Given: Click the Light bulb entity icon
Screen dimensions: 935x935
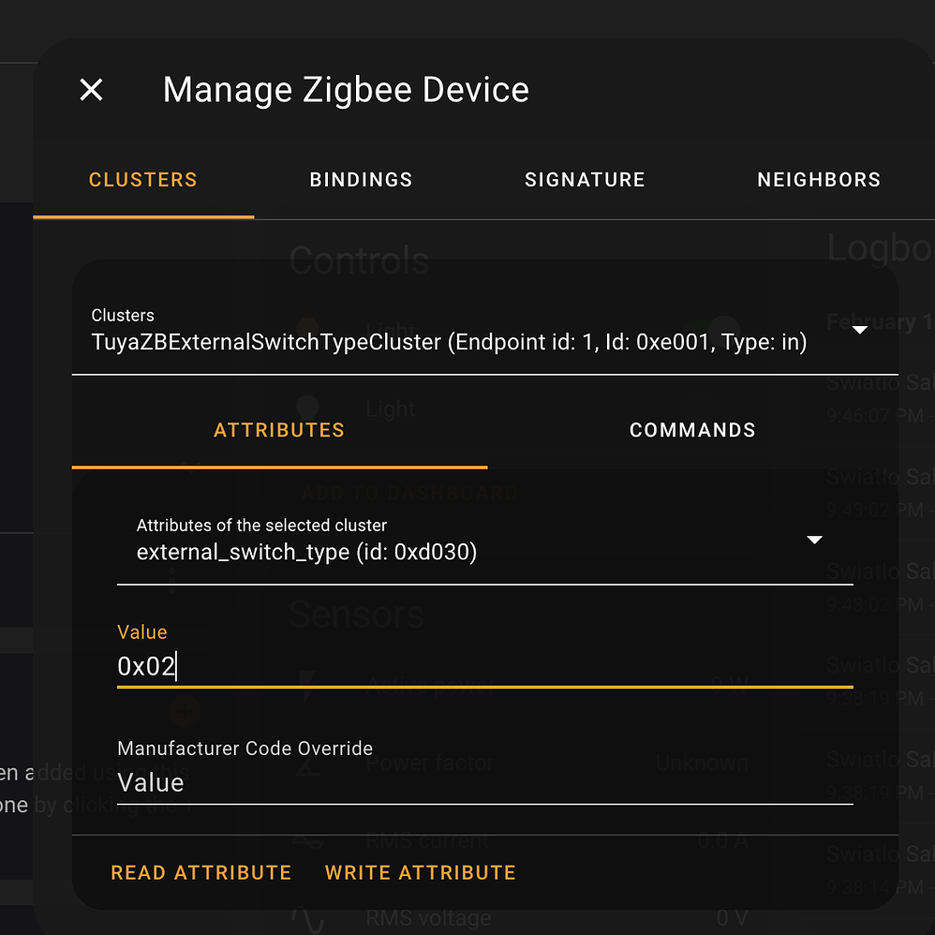Looking at the screenshot, I should pos(306,408).
